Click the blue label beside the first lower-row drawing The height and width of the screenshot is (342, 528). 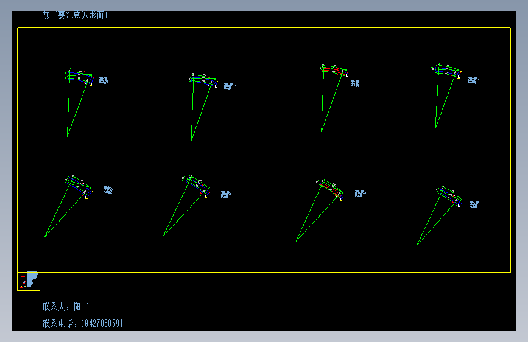coord(108,190)
